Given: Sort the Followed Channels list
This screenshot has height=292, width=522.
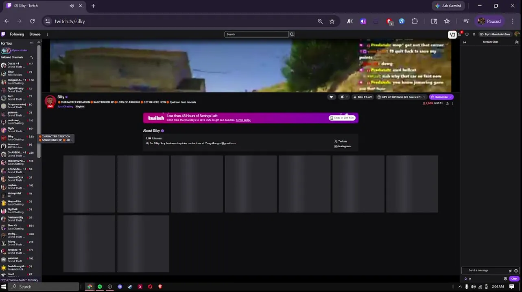Looking at the screenshot, I should pyautogui.click(x=32, y=58).
